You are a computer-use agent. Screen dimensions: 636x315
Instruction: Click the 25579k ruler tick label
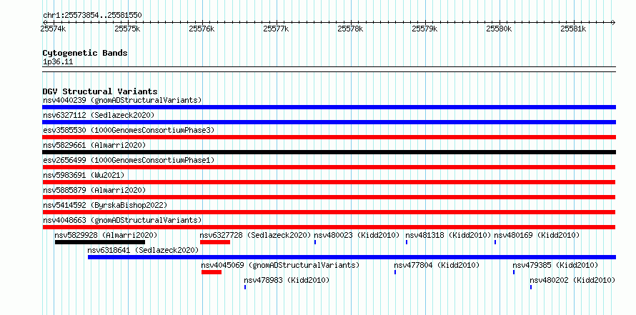(424, 29)
